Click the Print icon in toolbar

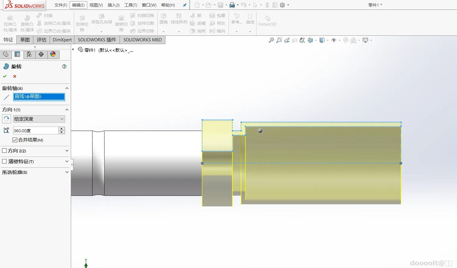pos(232,5)
